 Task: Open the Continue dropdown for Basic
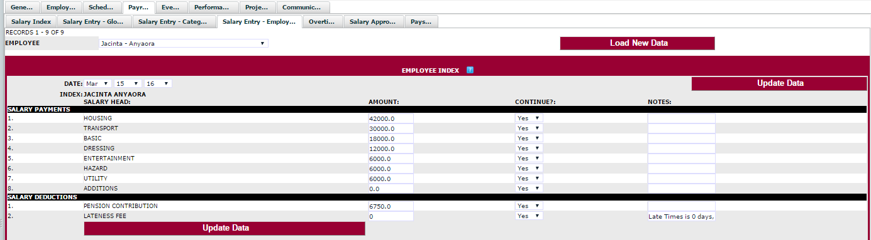click(x=529, y=138)
